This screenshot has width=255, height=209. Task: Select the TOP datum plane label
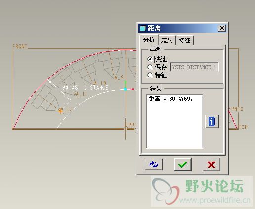[x=243, y=127]
